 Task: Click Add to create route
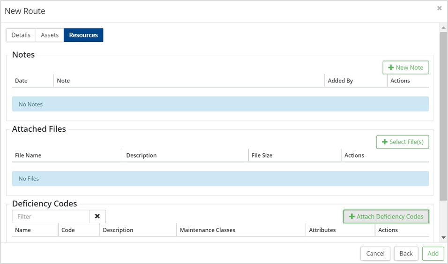[x=433, y=253]
